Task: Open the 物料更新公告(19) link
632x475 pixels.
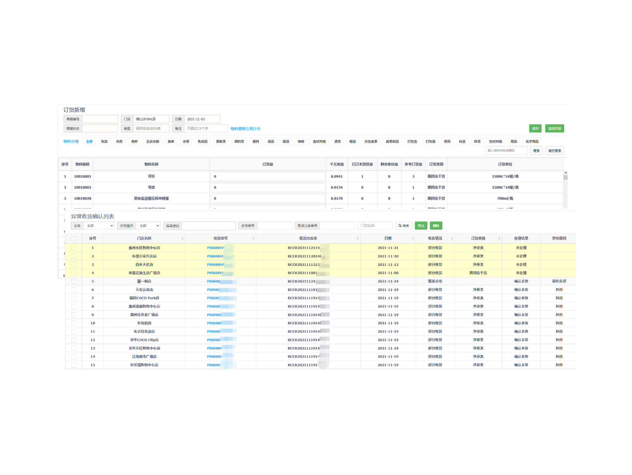Action: click(245, 128)
